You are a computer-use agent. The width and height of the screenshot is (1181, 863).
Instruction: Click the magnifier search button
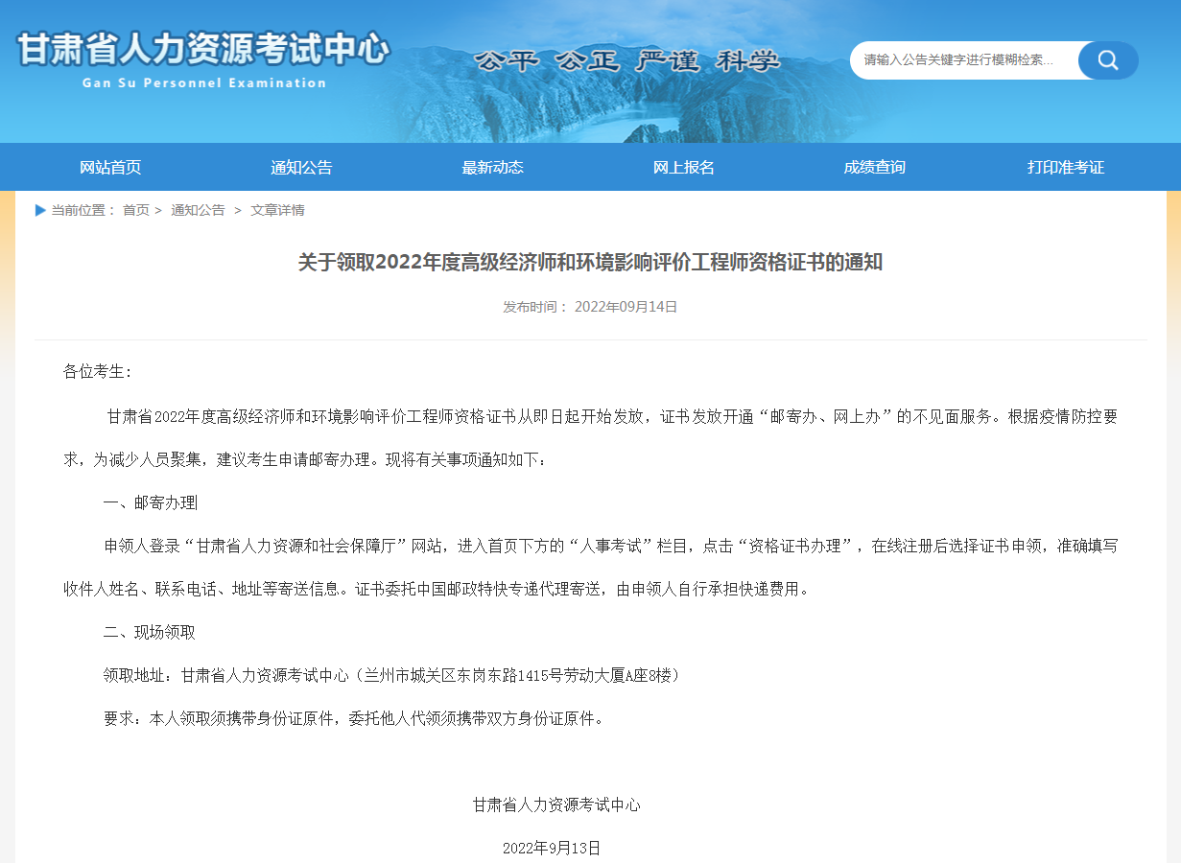(1108, 60)
